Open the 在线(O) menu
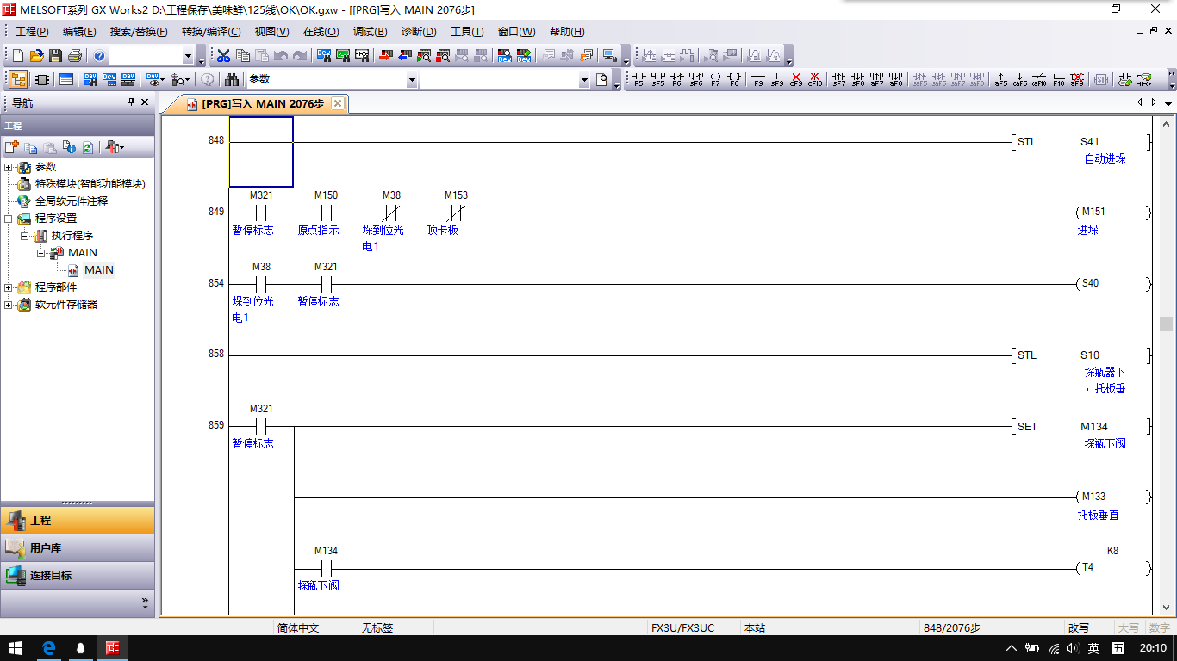 [321, 32]
